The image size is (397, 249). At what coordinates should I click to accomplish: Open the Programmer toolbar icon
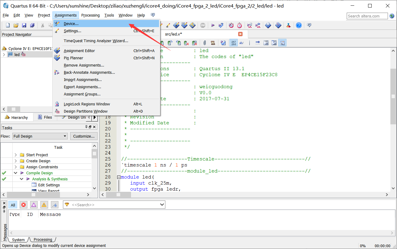[x=268, y=25]
